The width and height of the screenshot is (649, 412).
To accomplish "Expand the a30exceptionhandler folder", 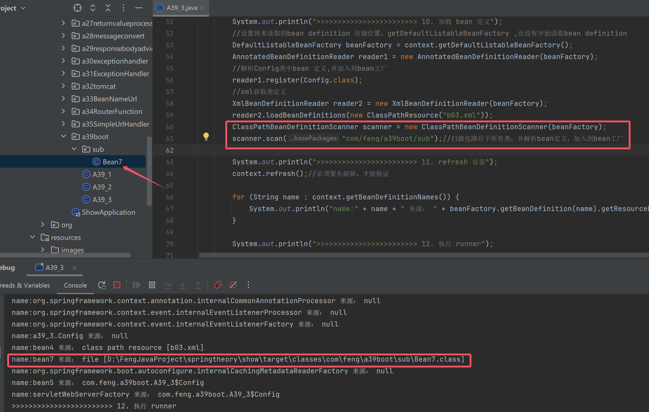I will tap(63, 61).
